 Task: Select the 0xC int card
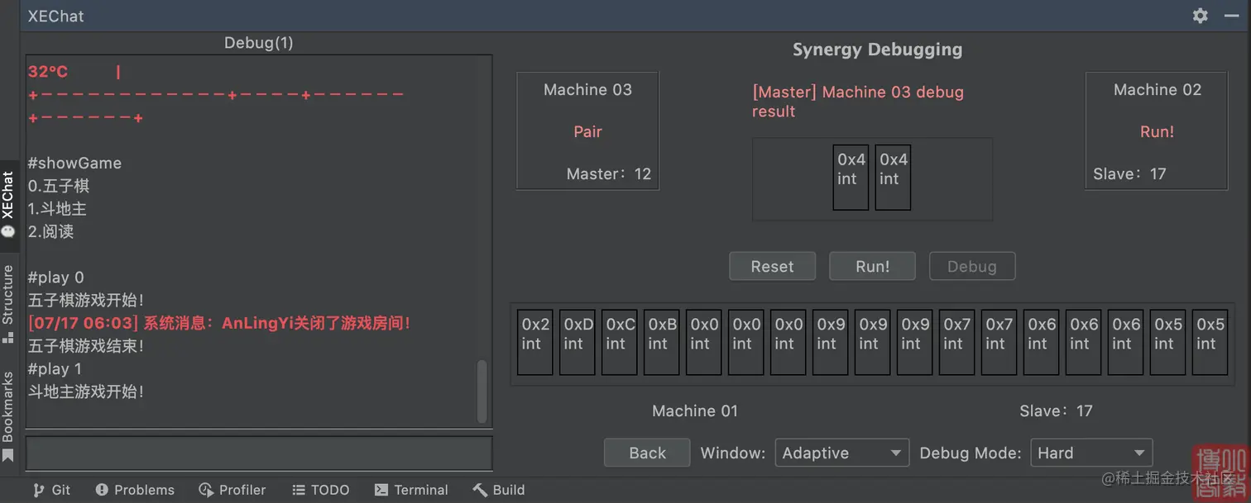[x=620, y=343]
